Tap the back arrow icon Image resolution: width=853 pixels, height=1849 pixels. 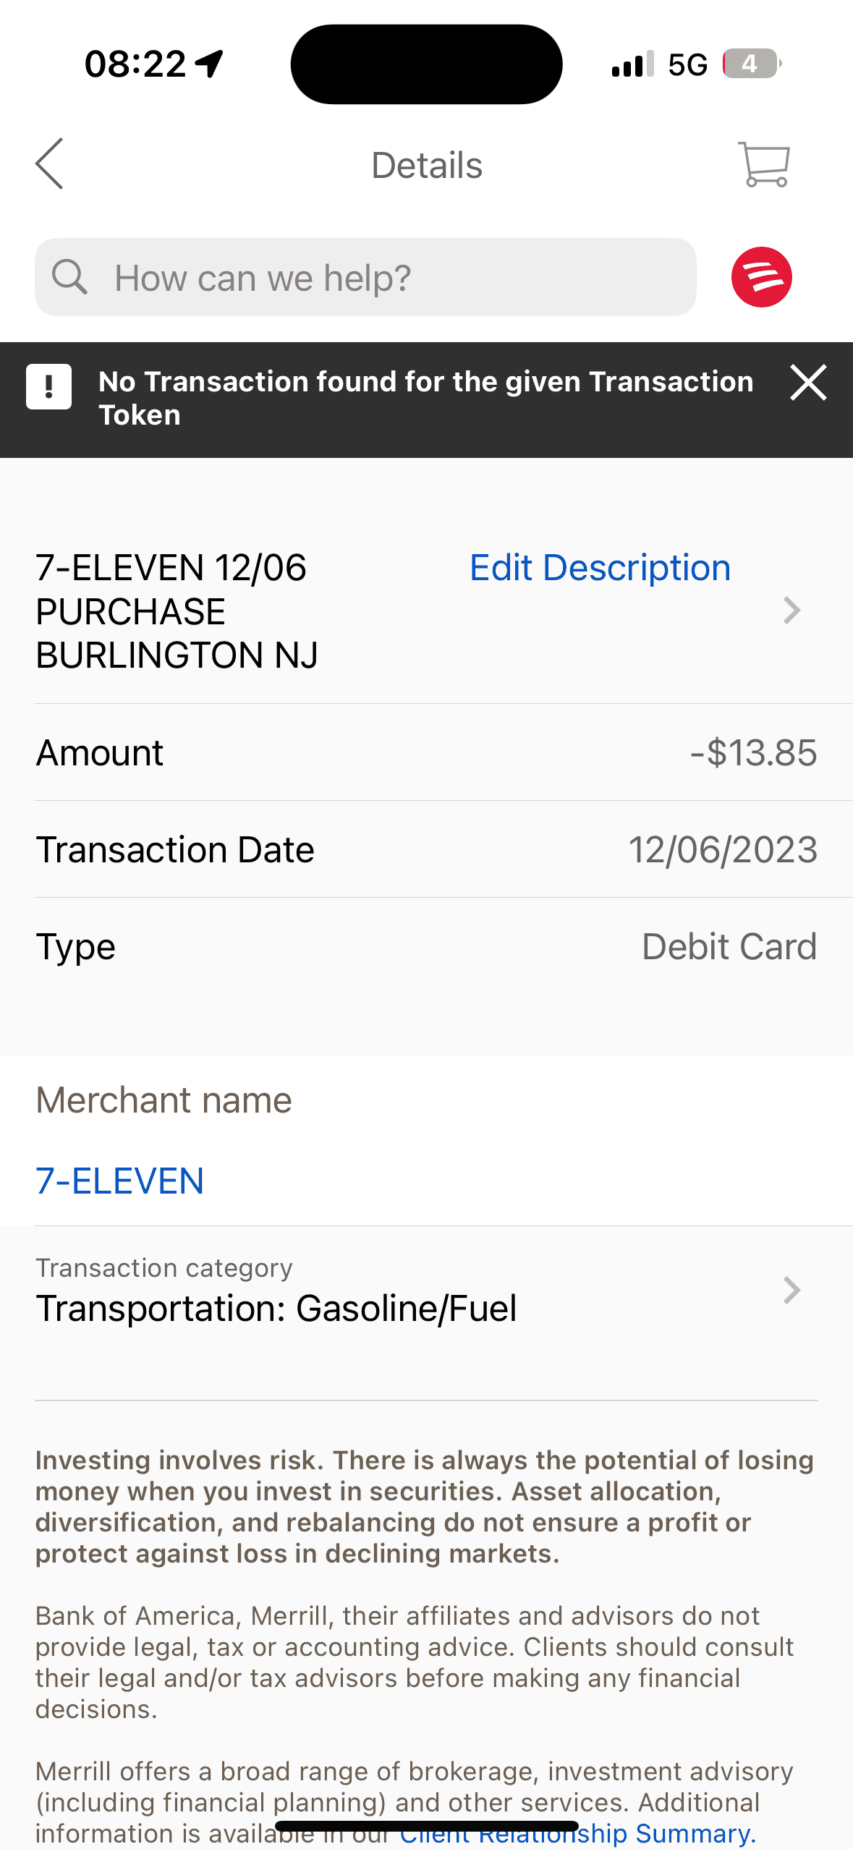[49, 164]
